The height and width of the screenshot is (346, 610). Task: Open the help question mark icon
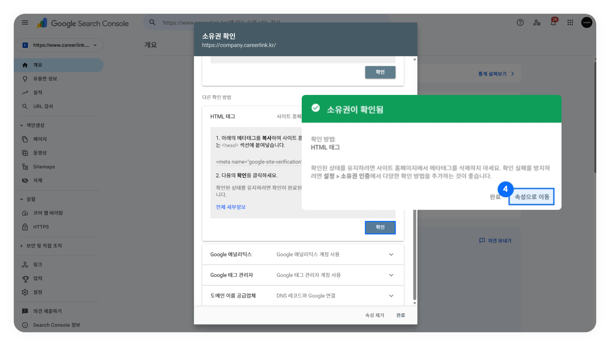point(520,23)
